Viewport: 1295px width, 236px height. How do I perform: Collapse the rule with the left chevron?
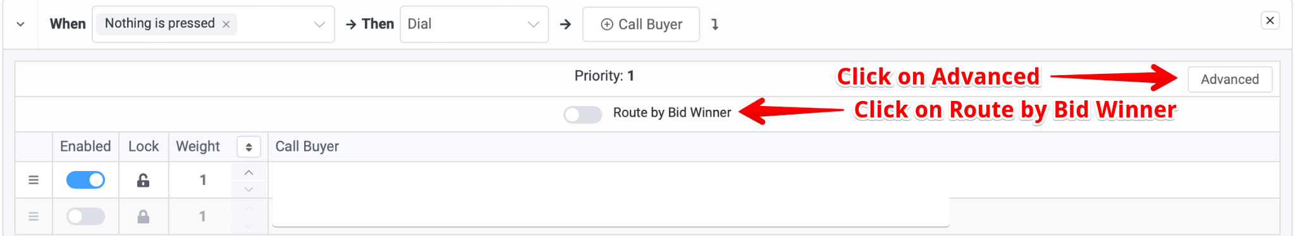click(20, 25)
